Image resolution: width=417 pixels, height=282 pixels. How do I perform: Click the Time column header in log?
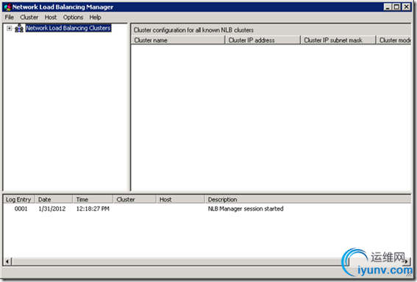[93, 200]
